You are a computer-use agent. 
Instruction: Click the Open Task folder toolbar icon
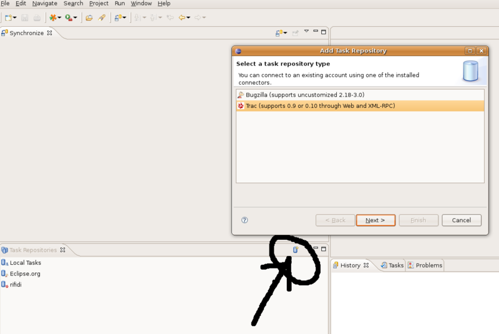(89, 18)
